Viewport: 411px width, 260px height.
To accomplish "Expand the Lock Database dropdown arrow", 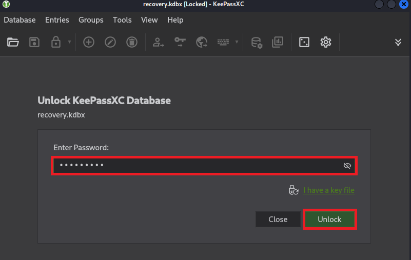I will (69, 42).
